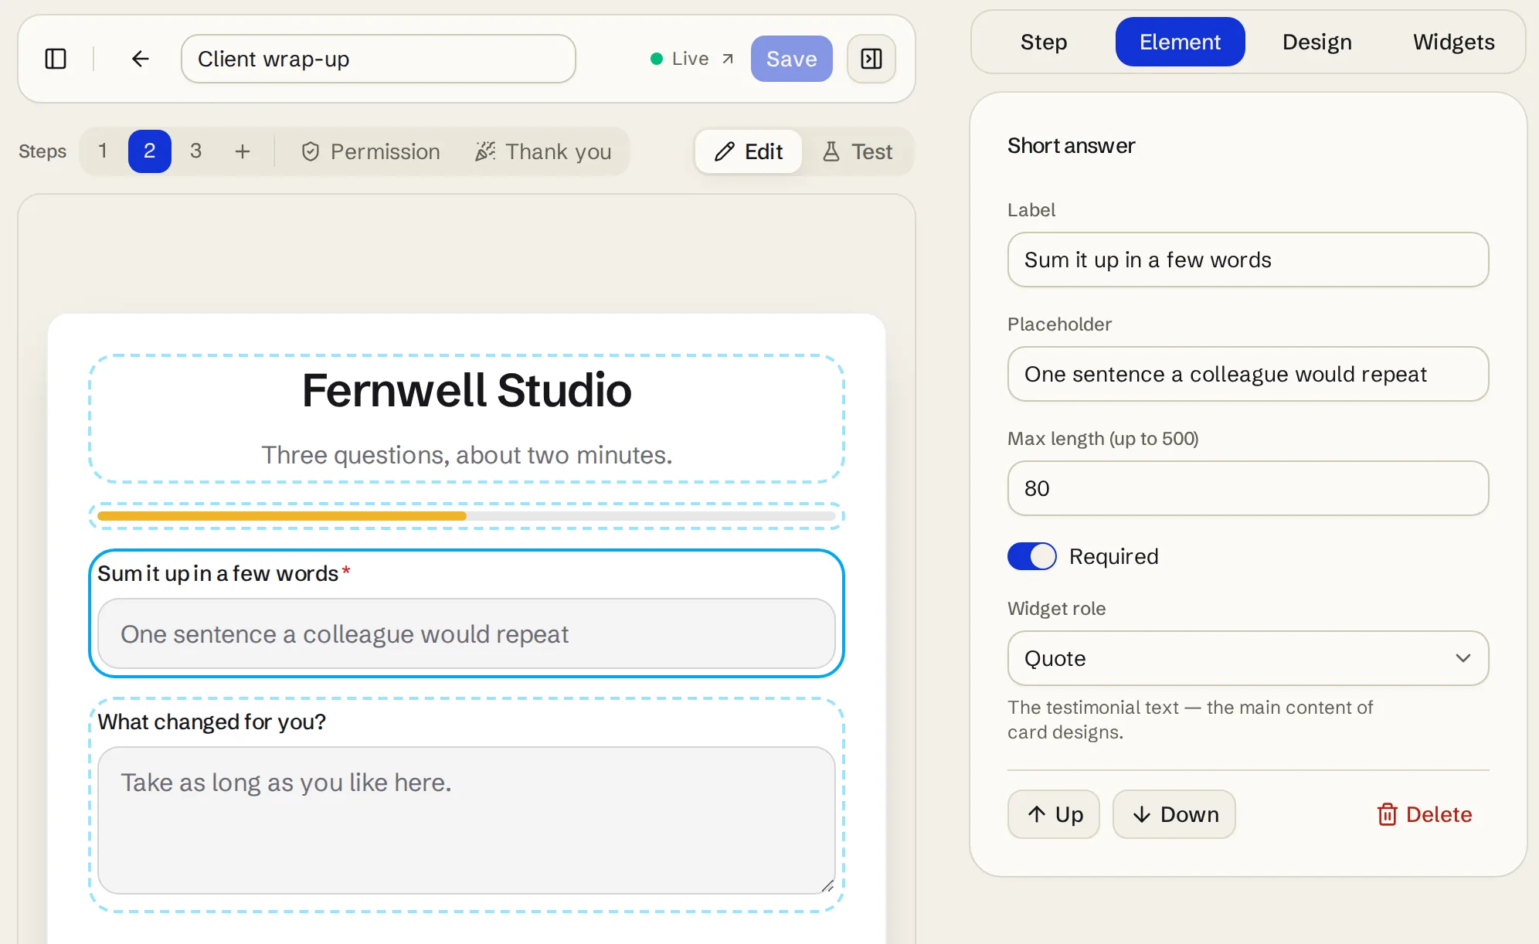Change the Max length value 80
The image size is (1539, 944).
coord(1249,488)
